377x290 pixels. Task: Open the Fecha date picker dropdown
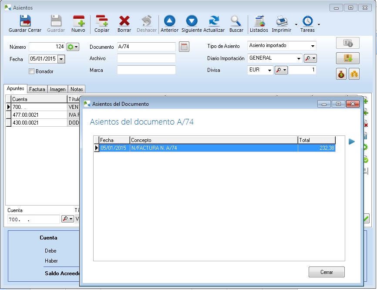pos(61,58)
